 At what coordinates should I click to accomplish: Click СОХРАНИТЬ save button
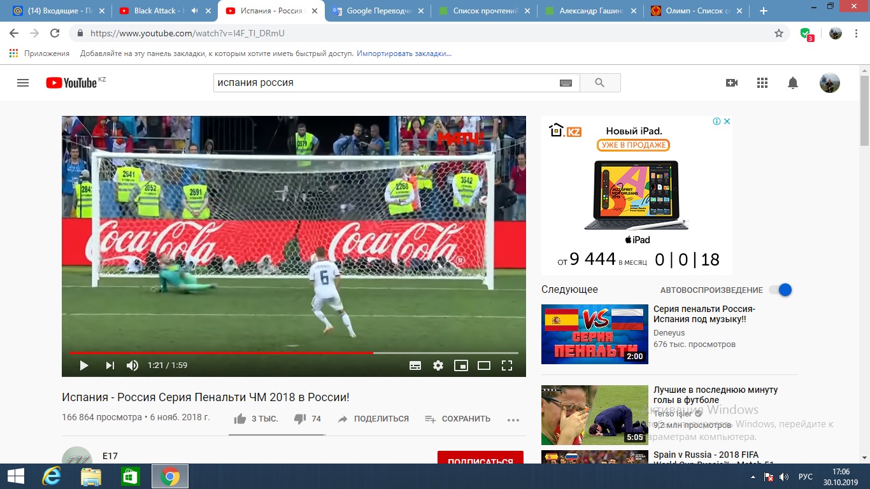pyautogui.click(x=457, y=419)
